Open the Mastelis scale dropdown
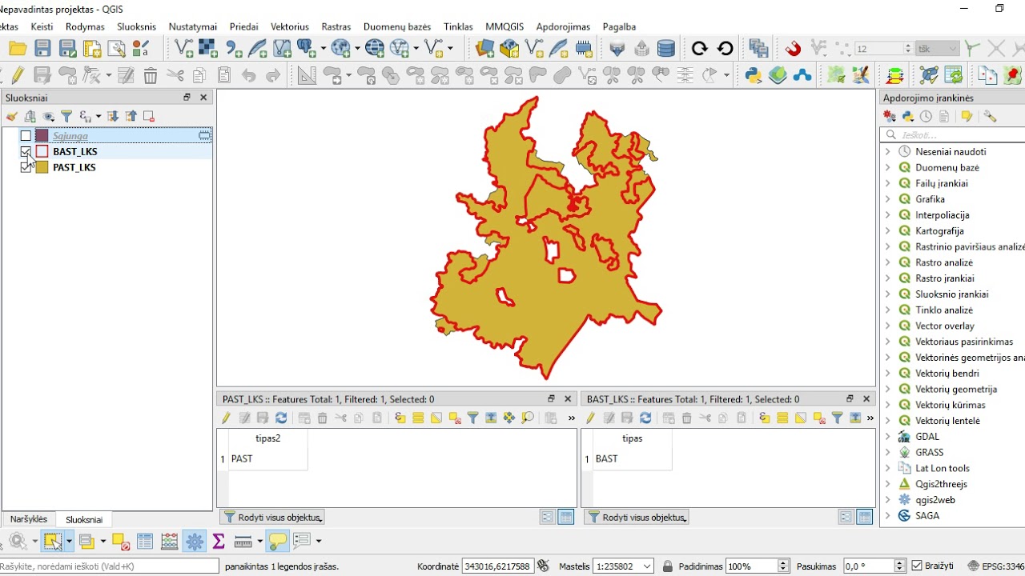1025x576 pixels. tap(647, 566)
